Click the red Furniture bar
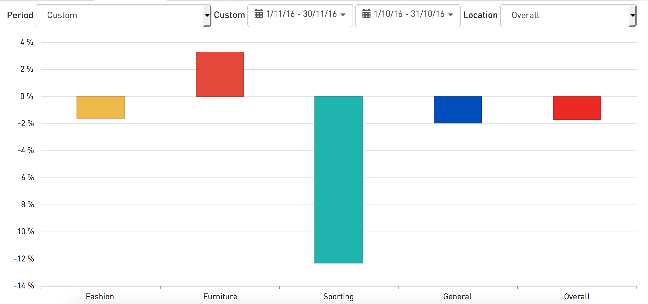This screenshot has height=304, width=648. click(x=220, y=74)
